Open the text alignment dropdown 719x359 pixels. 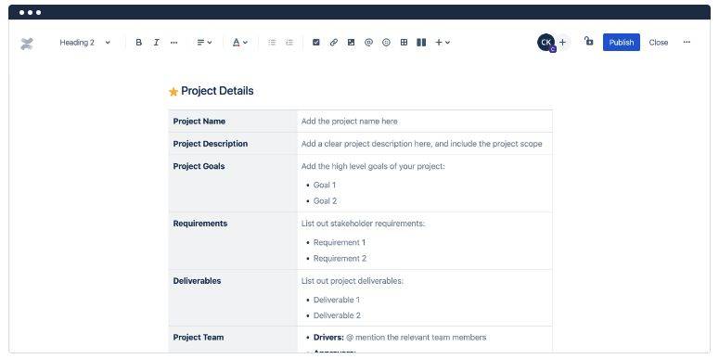click(x=204, y=42)
